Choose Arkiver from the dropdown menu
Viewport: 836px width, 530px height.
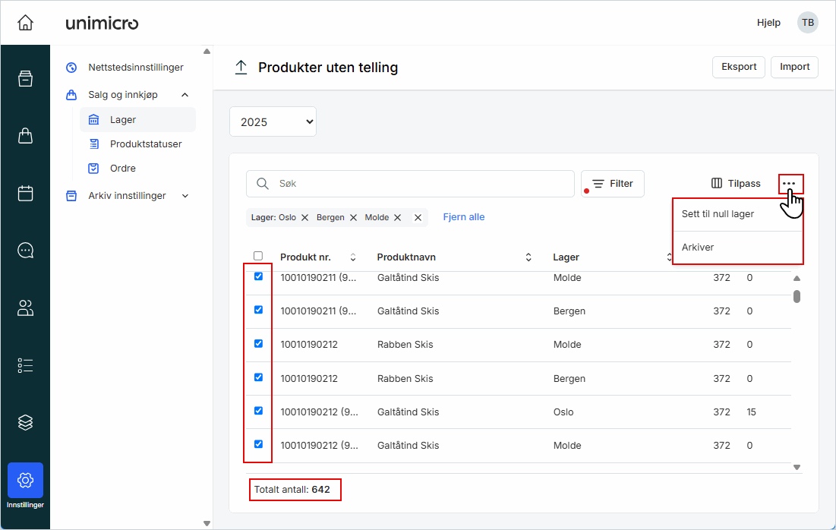click(698, 248)
